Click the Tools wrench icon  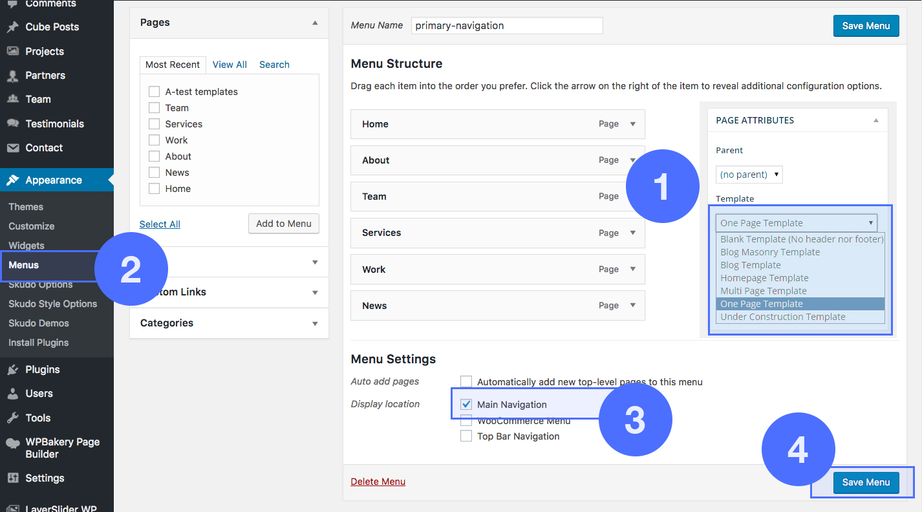point(12,418)
